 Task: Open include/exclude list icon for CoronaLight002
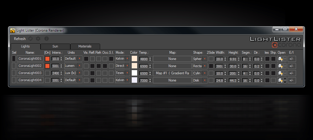click(x=280, y=66)
